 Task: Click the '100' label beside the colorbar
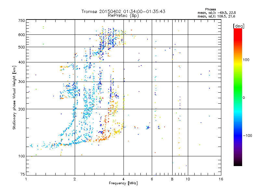coord(246,60)
